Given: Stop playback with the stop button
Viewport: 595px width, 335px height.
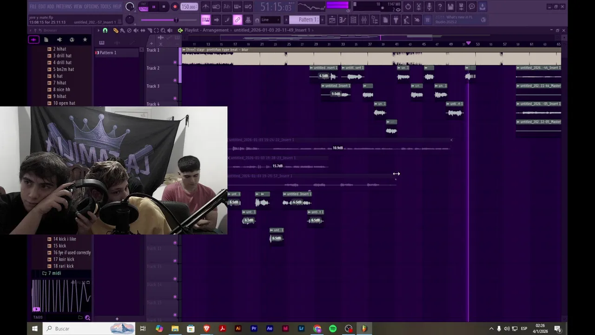Looking at the screenshot, I should click(164, 7).
